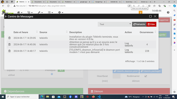
Task: Click the Jeedom logo
Action: pyautogui.click(x=7, y=12)
